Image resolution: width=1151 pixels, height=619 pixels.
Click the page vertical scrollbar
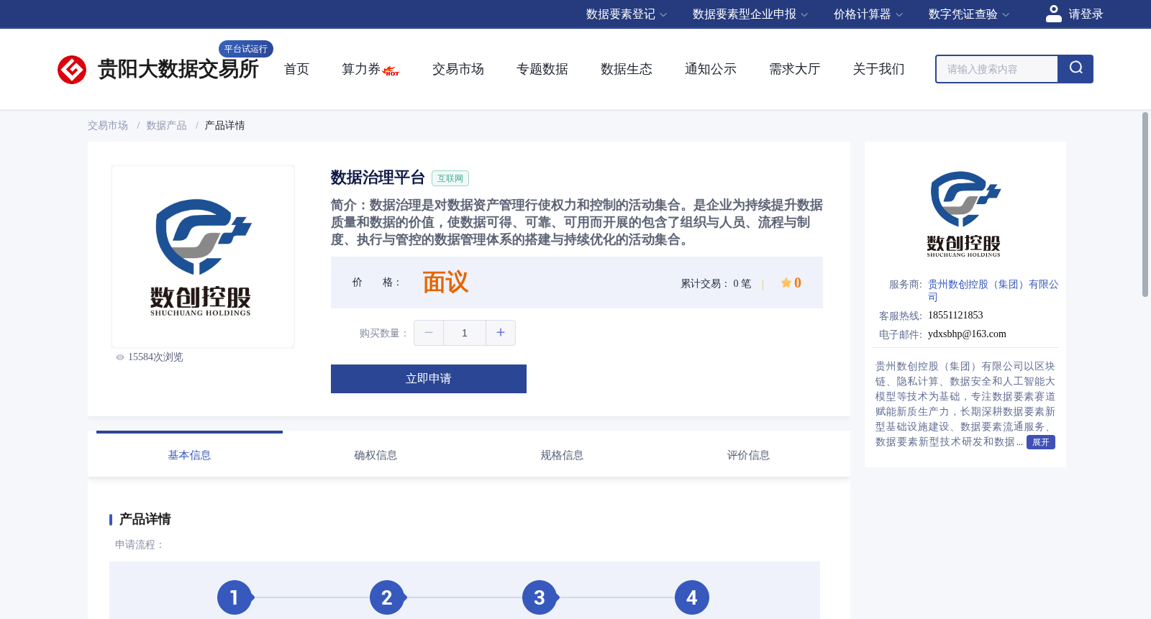pyautogui.click(x=1145, y=204)
